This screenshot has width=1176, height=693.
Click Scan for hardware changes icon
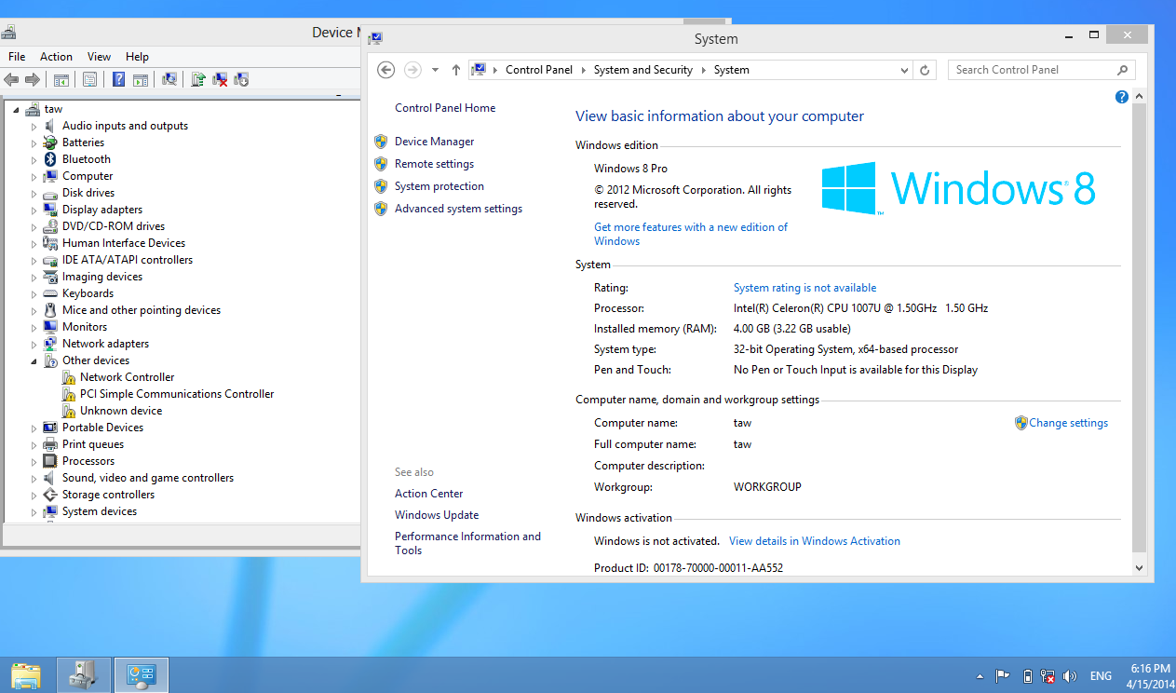tap(169, 80)
